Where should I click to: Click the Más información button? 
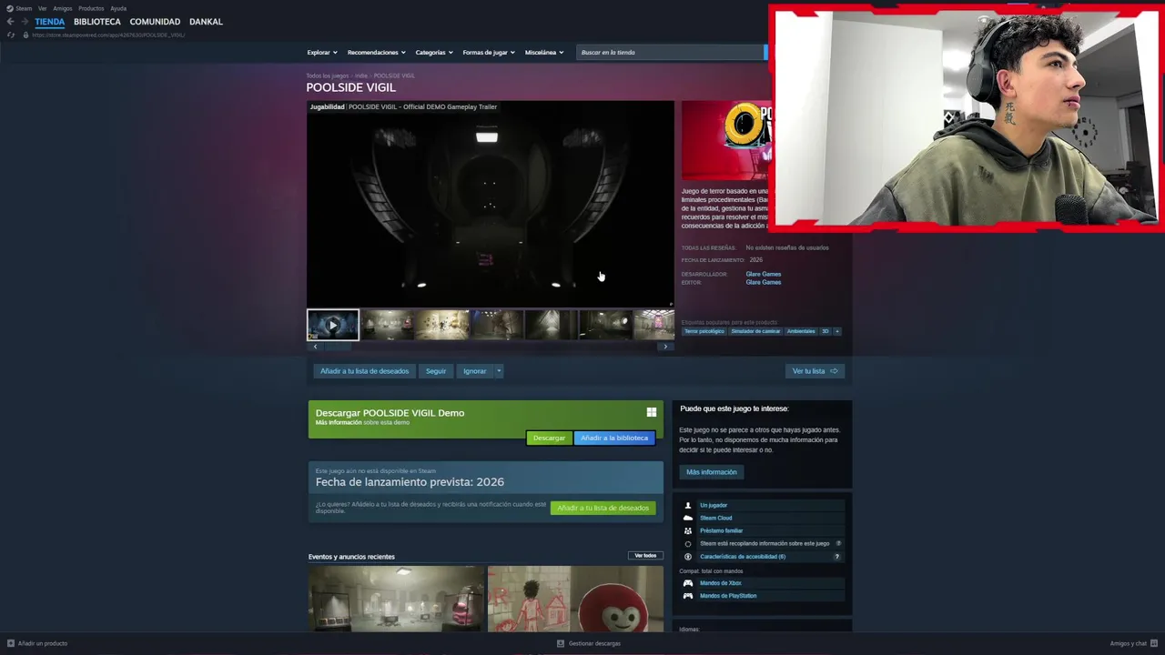[712, 472]
